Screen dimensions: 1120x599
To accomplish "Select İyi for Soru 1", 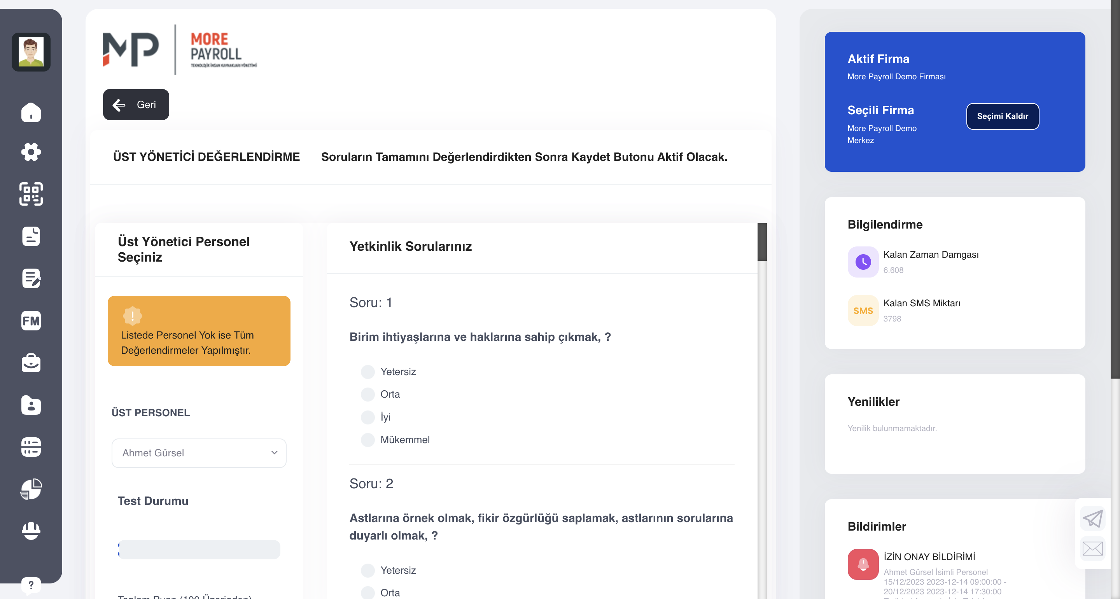I will (368, 417).
